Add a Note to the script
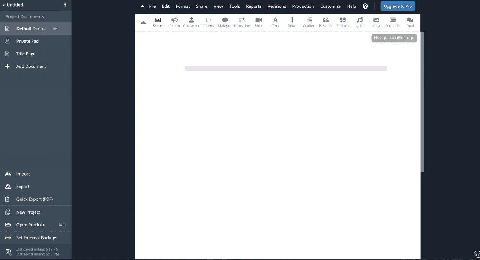The height and width of the screenshot is (260, 480). click(x=292, y=22)
